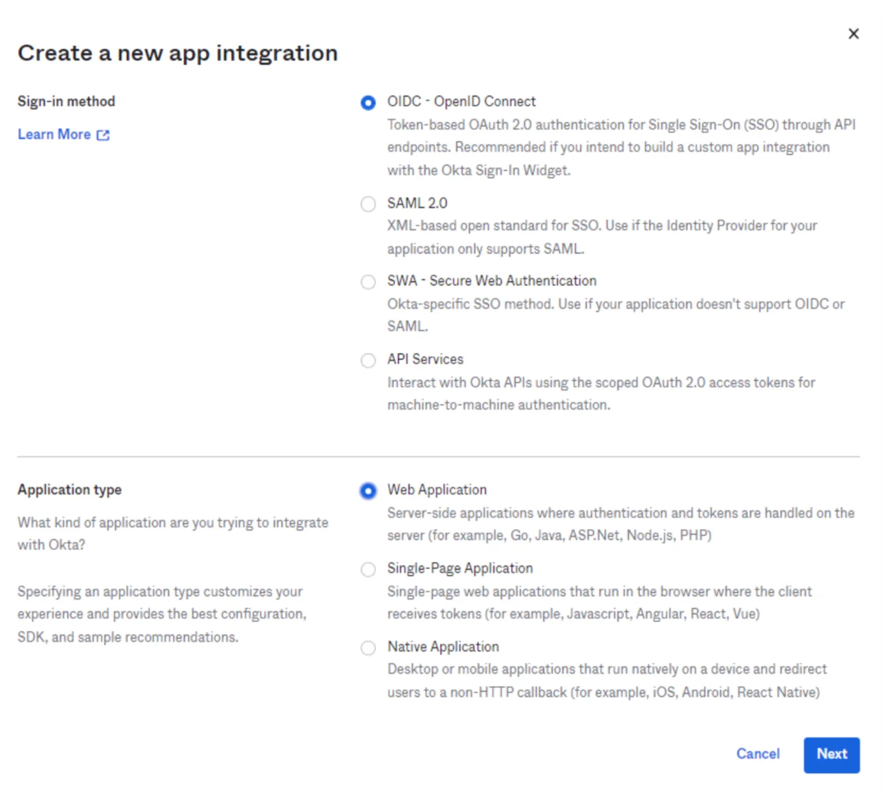Screen dimensions: 883x802
Task: Click Next to continue app creation
Action: (x=831, y=755)
